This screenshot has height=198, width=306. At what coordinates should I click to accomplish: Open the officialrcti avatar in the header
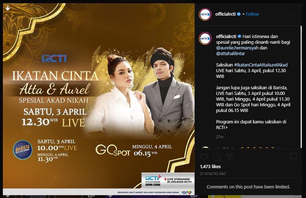pos(205,14)
